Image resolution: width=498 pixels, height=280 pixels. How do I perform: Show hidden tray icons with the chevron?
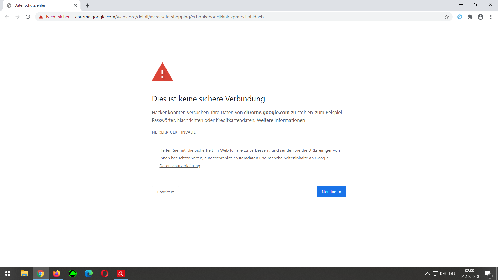pos(427,273)
